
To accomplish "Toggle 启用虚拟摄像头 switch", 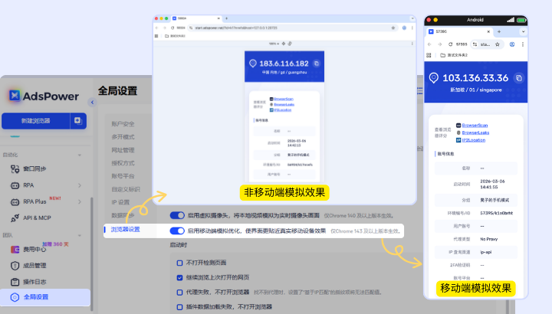I will [x=177, y=215].
